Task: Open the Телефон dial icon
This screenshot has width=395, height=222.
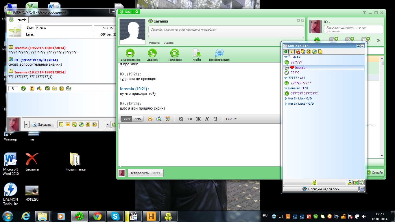Action: [x=174, y=53]
